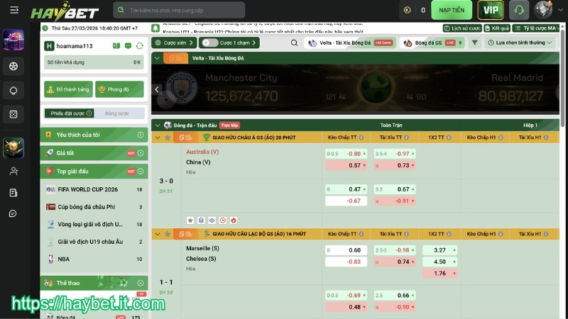Collapse the Thể thao panel

pos(141,283)
